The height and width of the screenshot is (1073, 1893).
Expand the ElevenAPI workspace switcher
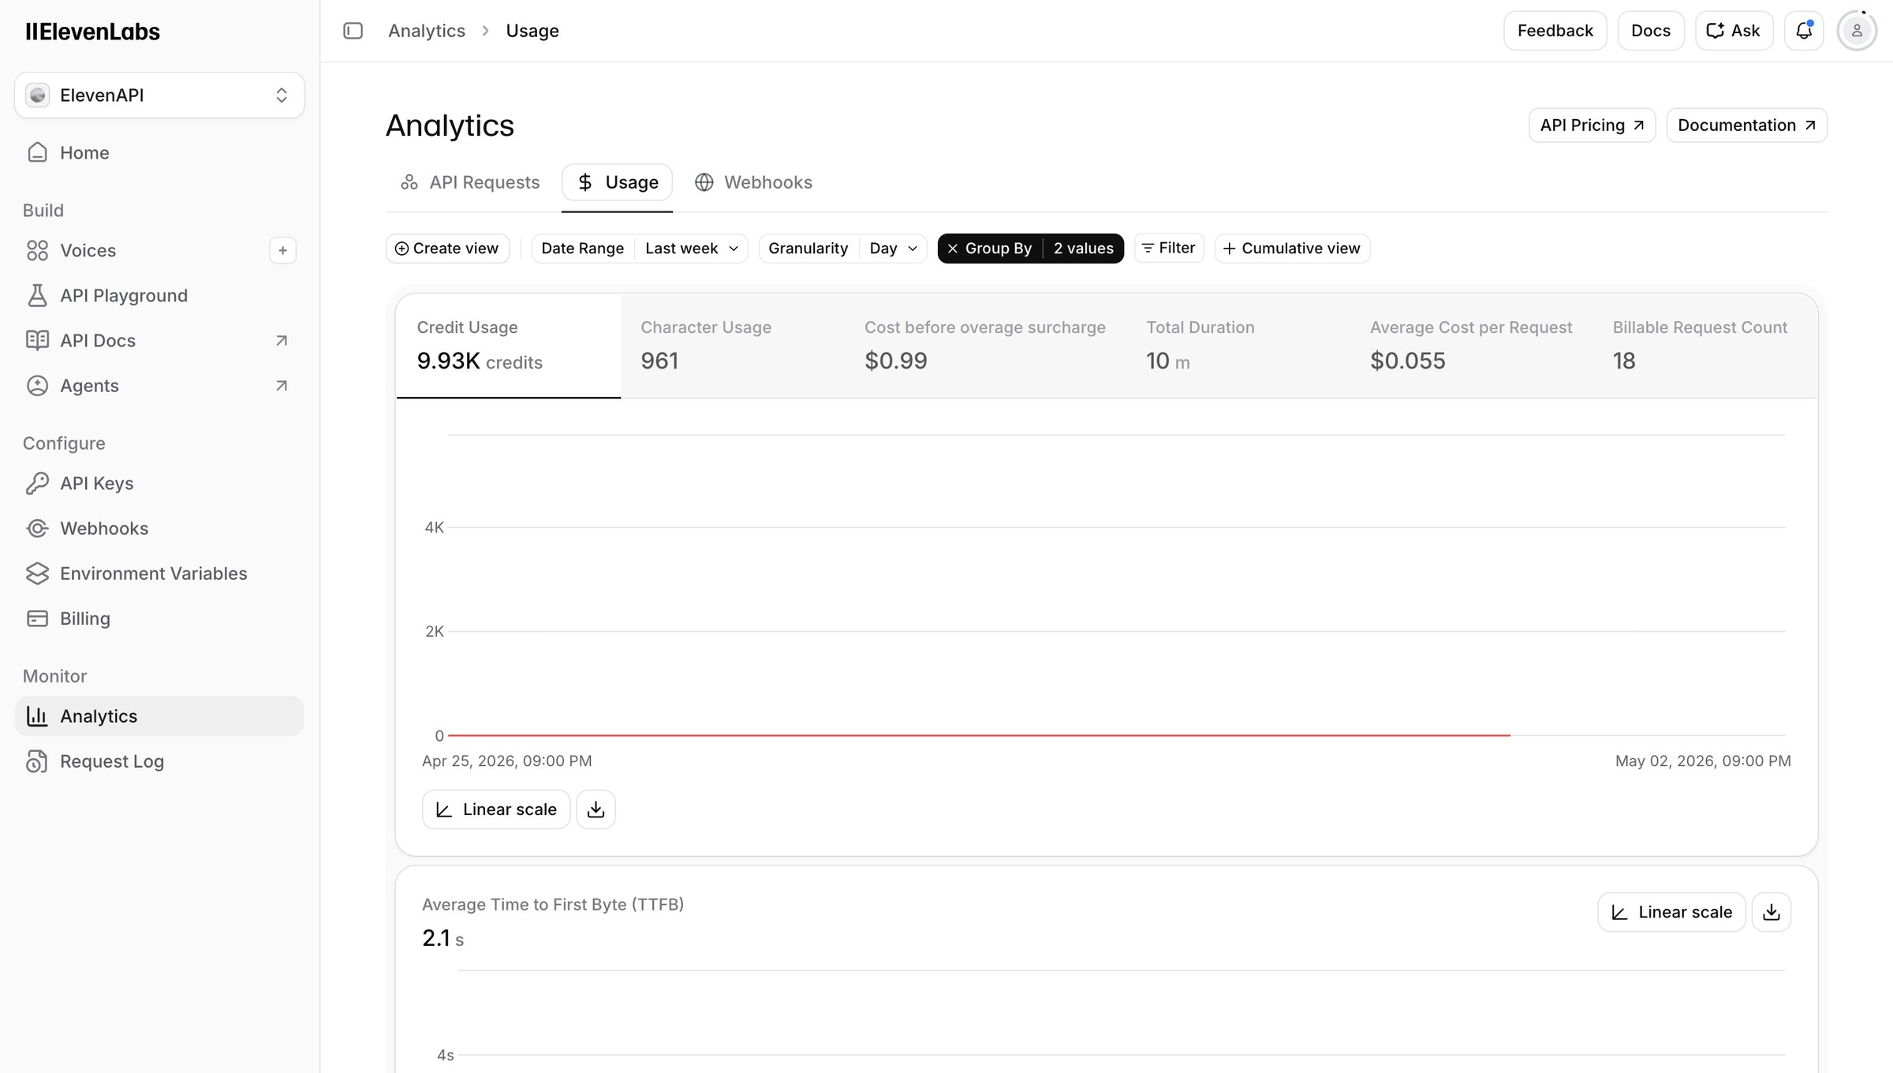coord(159,95)
